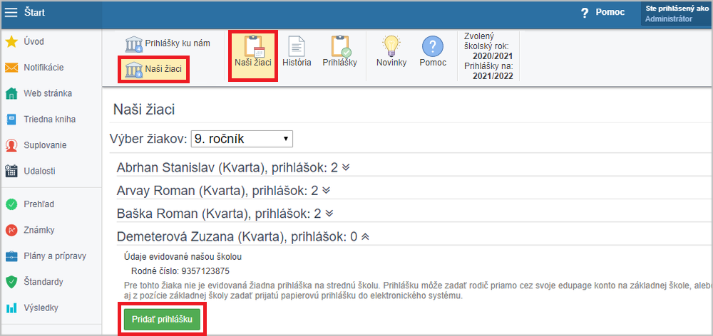Open the Prihlášky clipboard with checkmark icon
The image size is (713, 336).
[340, 46]
